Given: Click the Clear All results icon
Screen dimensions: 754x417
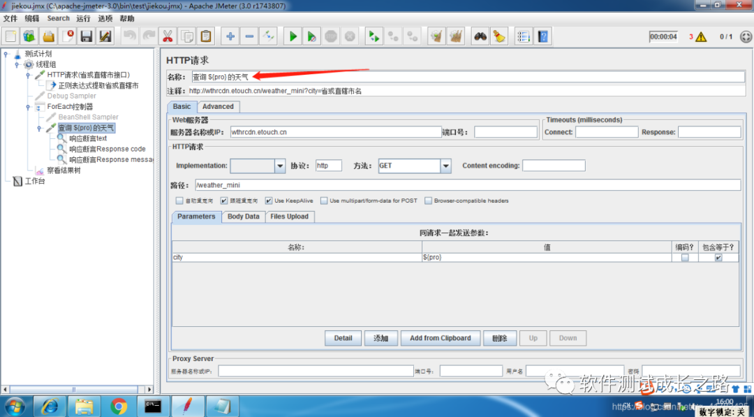Looking at the screenshot, I should (x=455, y=36).
